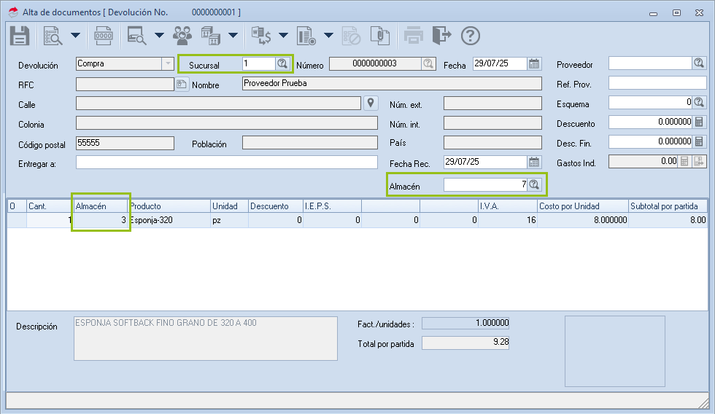Click the Help question mark icon

471,35
